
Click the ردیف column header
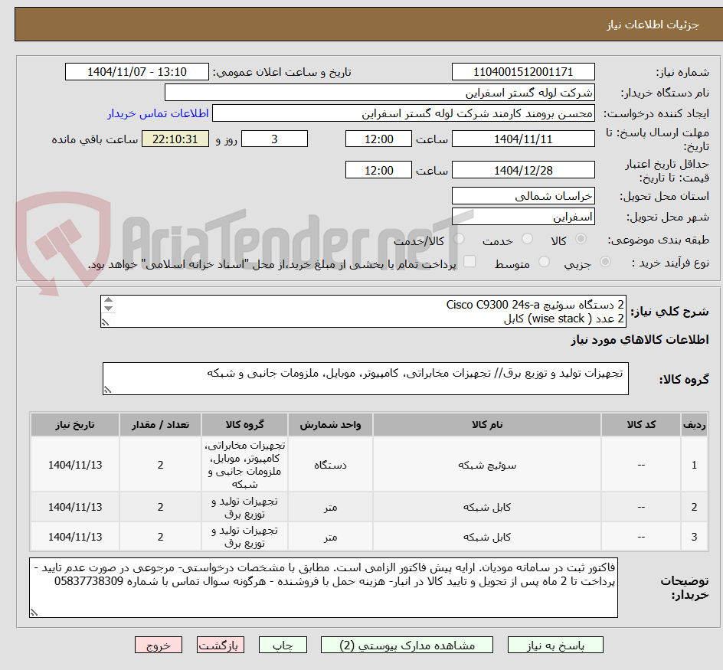coord(694,425)
